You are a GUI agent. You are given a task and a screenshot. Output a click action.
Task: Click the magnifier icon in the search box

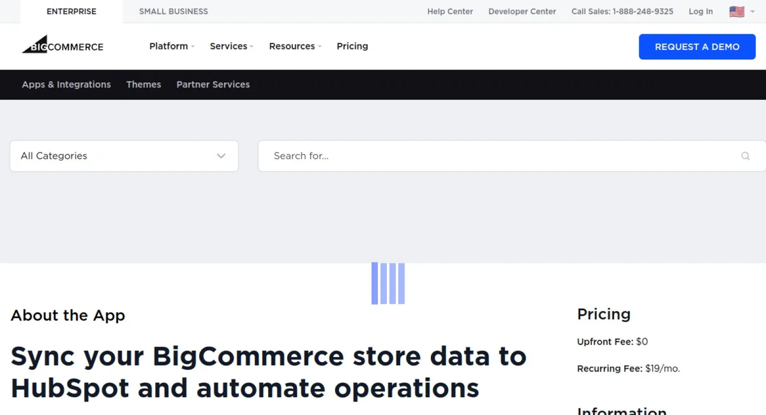click(x=745, y=156)
